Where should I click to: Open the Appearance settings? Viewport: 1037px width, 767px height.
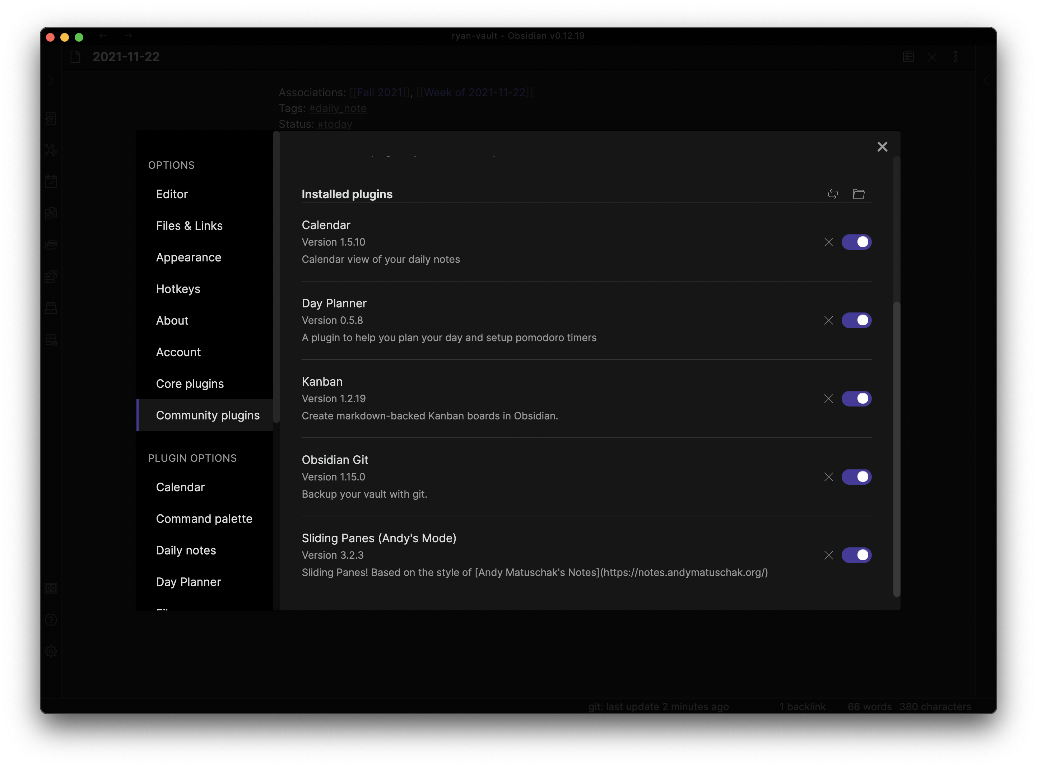(x=189, y=257)
